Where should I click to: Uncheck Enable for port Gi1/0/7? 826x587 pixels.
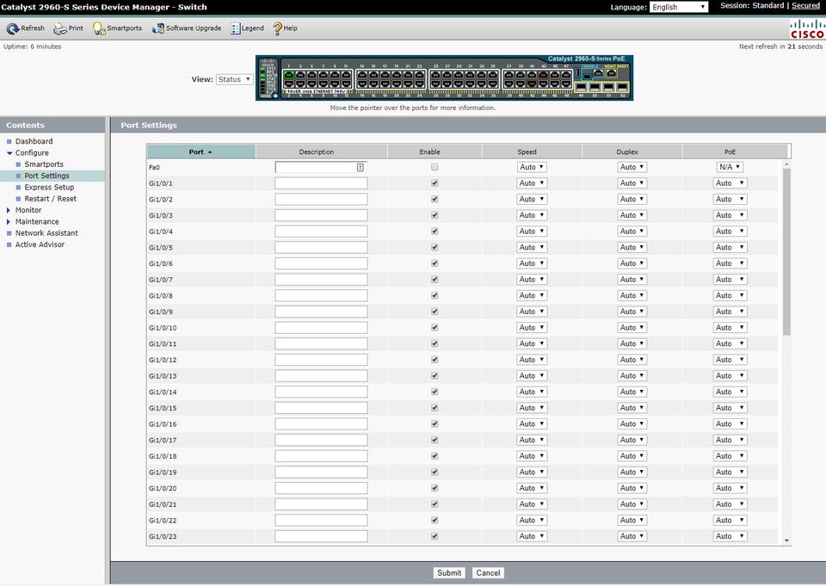435,279
